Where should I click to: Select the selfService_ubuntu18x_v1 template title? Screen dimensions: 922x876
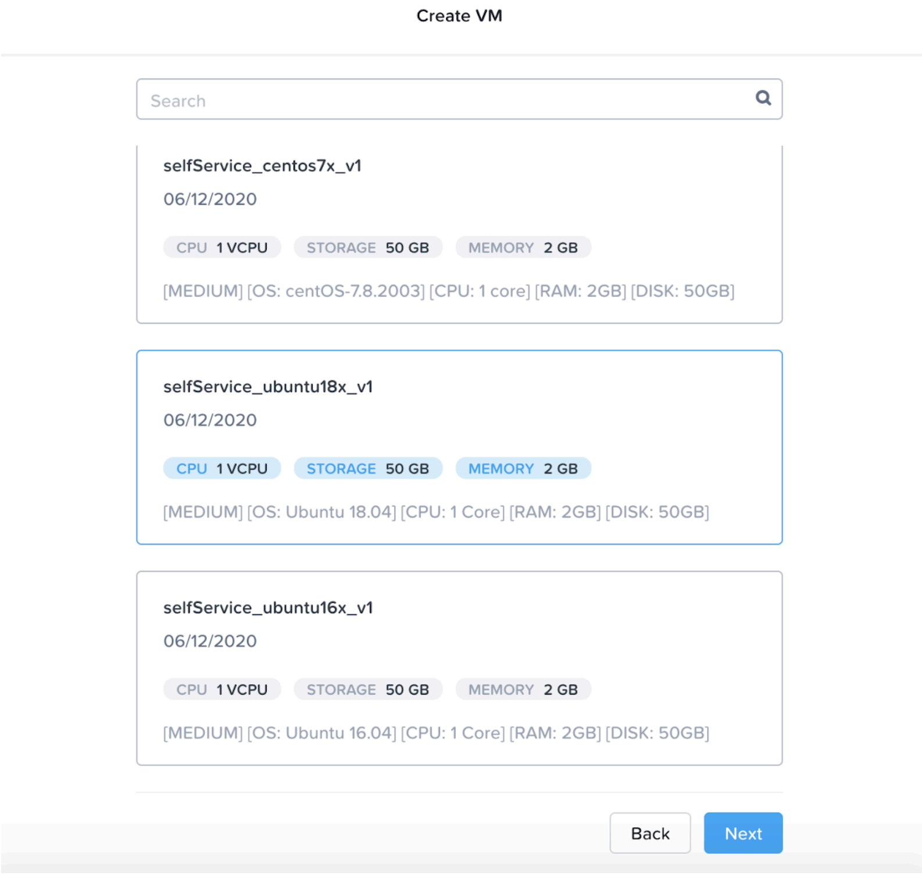tap(268, 387)
